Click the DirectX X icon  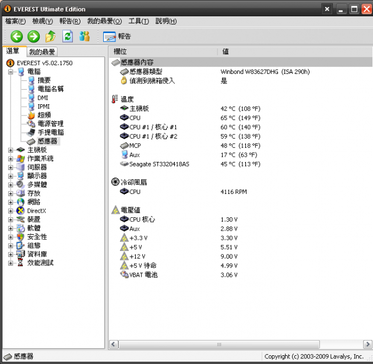pyautogui.click(x=21, y=211)
